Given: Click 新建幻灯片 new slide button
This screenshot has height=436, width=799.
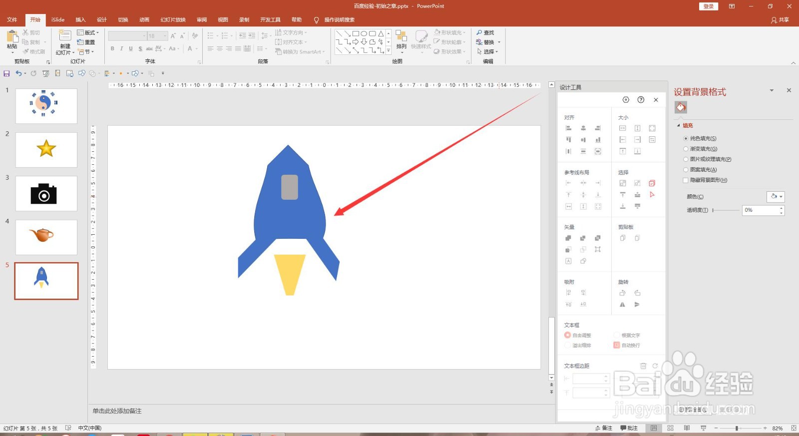Looking at the screenshot, I should [65, 42].
